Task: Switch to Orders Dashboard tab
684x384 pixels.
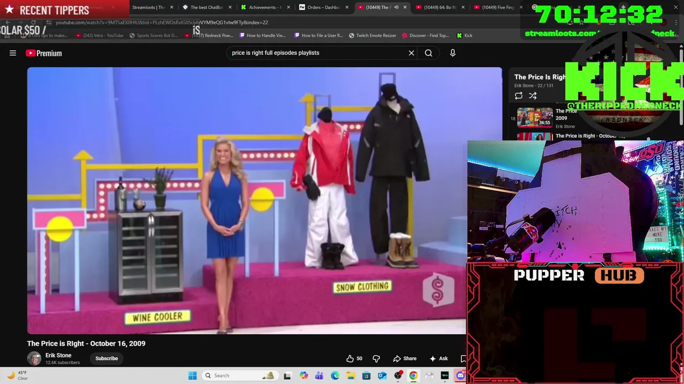Action: point(323,7)
